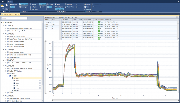Select Read Head 2Ds and R/D Head Bolts
The image size is (180, 103).
click(21, 63)
